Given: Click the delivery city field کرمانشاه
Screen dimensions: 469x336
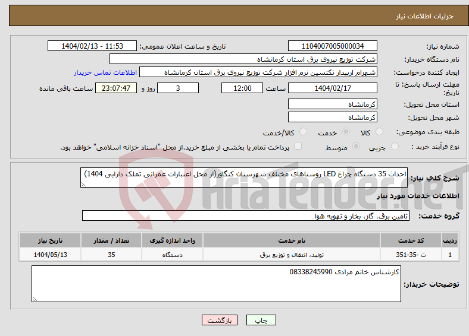Looking at the screenshot, I should pyautogui.click(x=333, y=117).
